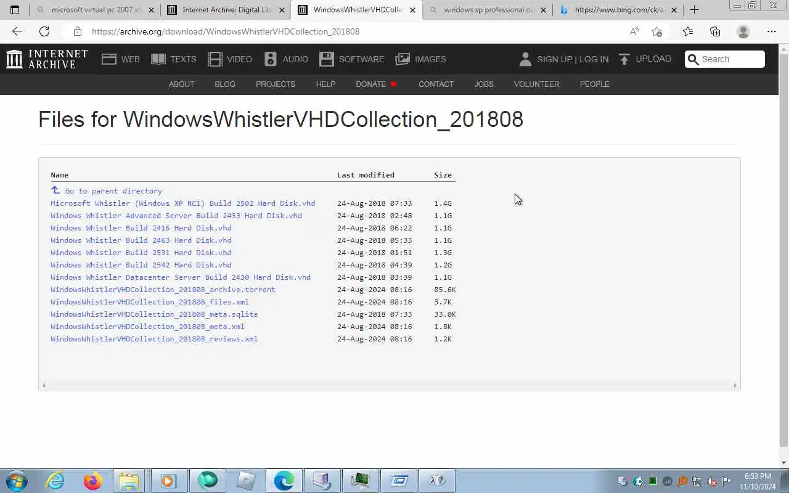Screen dimensions: 789x493
Task: Click the parent directory arrow icon
Action: click(55, 190)
